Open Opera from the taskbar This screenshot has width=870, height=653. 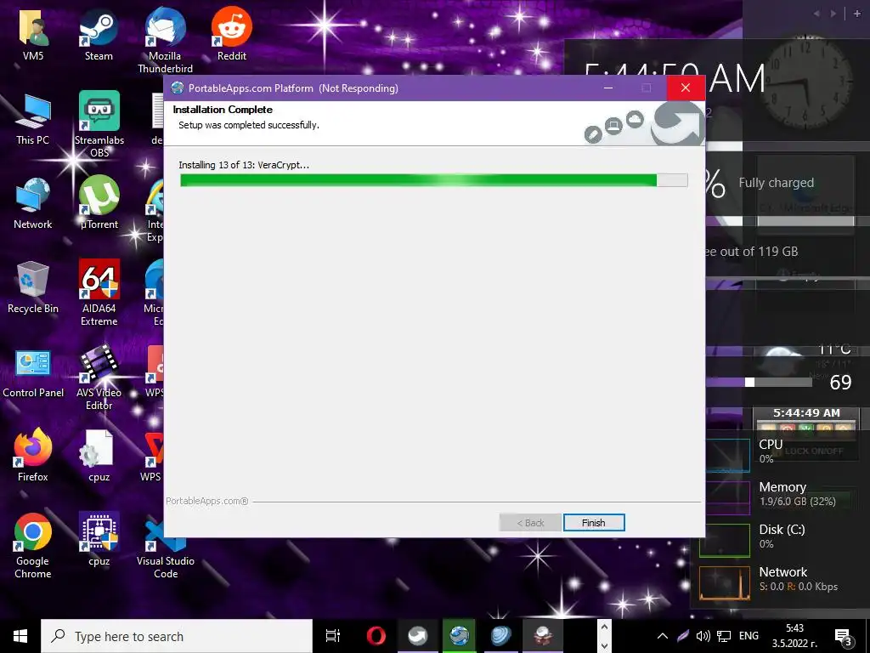tap(376, 636)
